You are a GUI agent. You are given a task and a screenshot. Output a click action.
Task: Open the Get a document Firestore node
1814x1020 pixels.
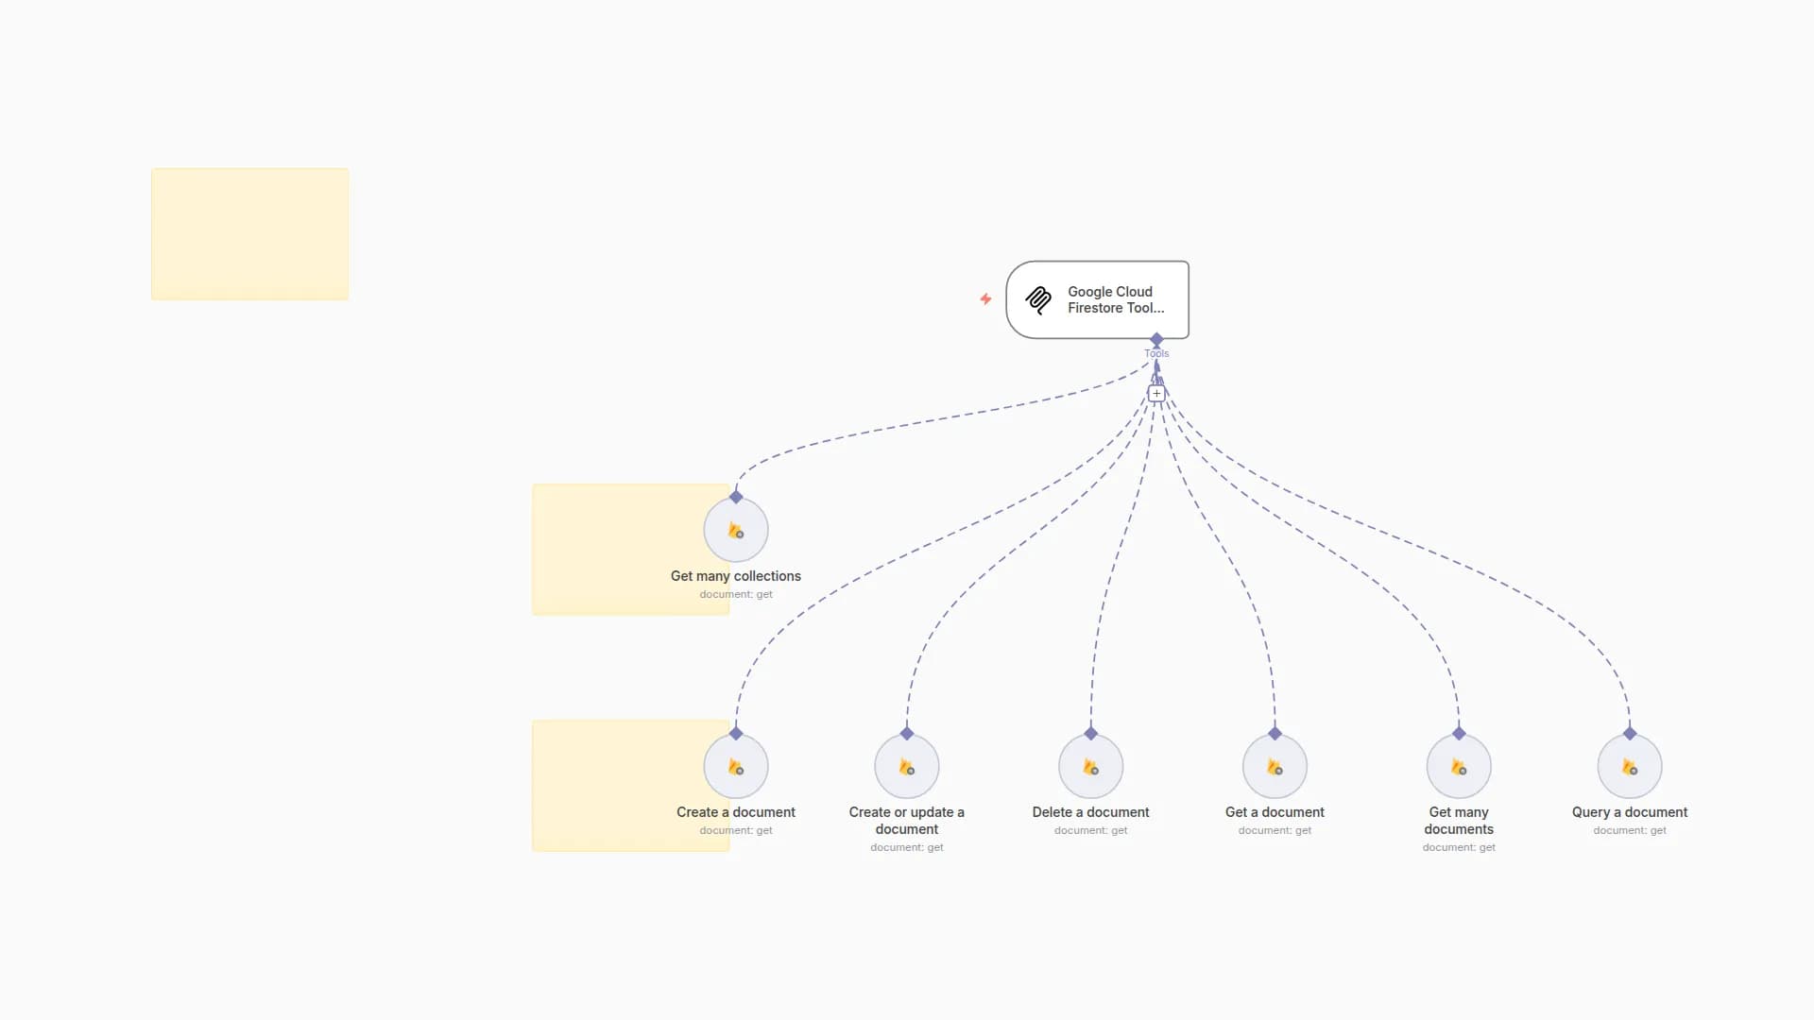tap(1275, 767)
